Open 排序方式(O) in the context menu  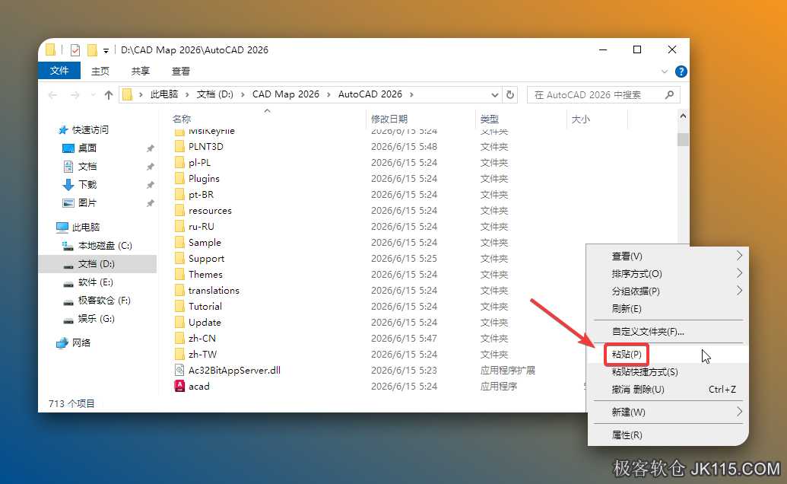(x=668, y=274)
